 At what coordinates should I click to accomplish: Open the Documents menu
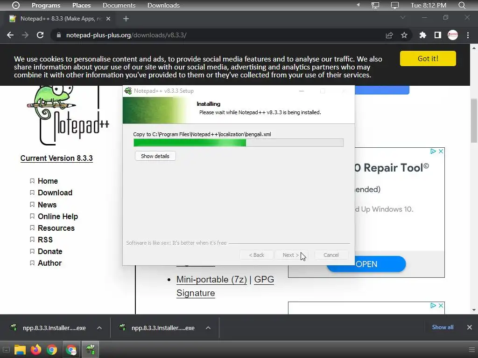tap(119, 5)
